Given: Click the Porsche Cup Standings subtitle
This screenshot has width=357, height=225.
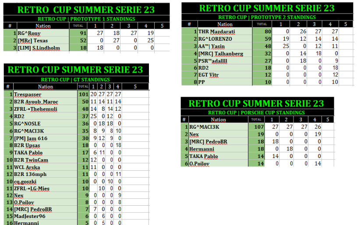Looking at the screenshot, I should (x=257, y=112).
